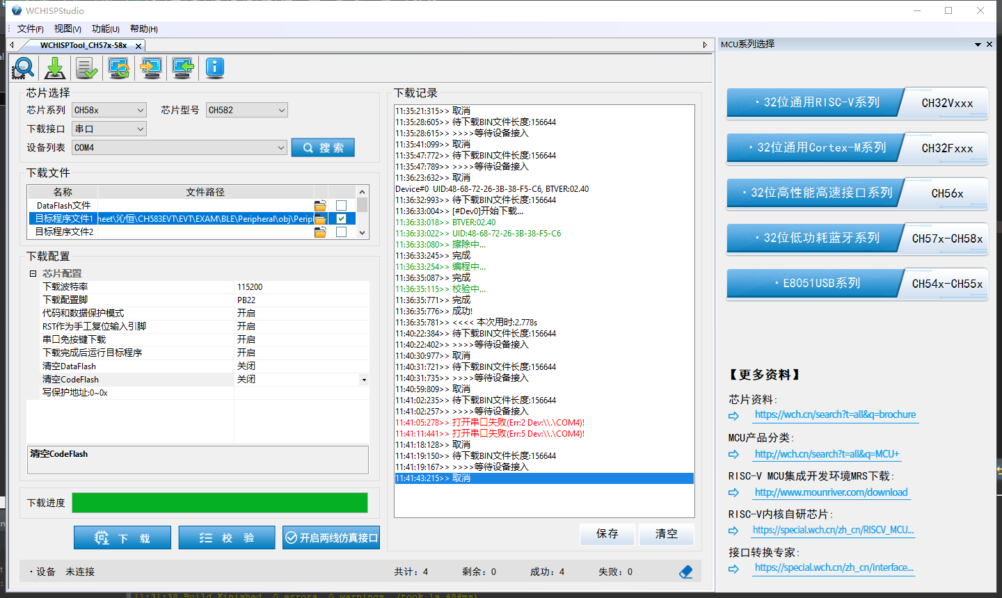1002x598 pixels.
Task: Click the monitor with orange arrow icon
Action: tap(151, 67)
